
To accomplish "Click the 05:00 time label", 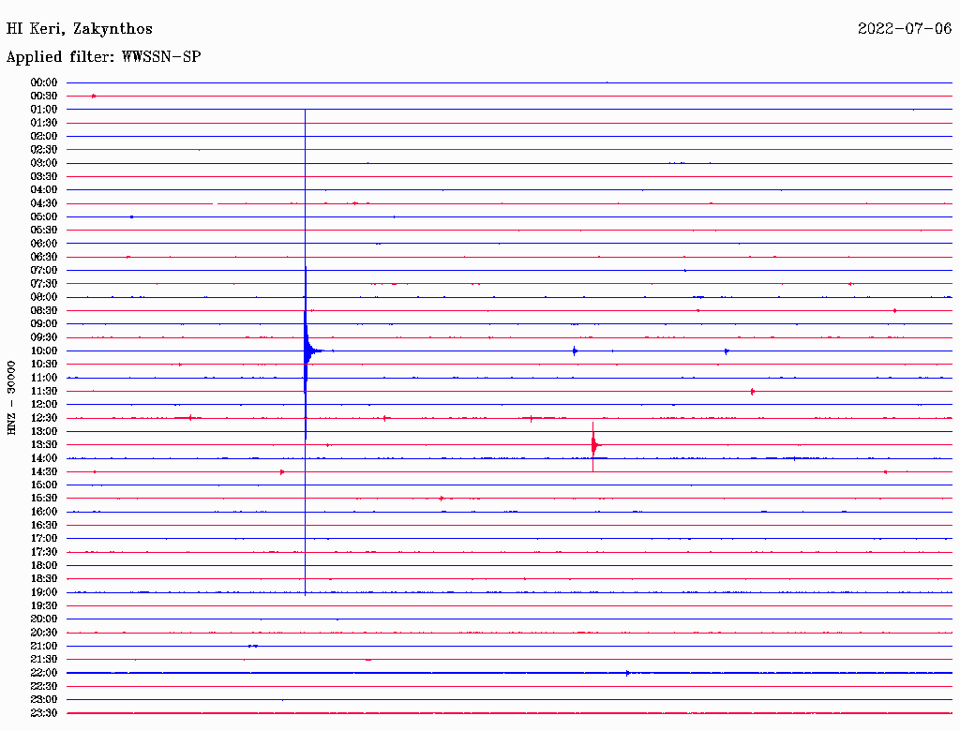I will click(44, 216).
